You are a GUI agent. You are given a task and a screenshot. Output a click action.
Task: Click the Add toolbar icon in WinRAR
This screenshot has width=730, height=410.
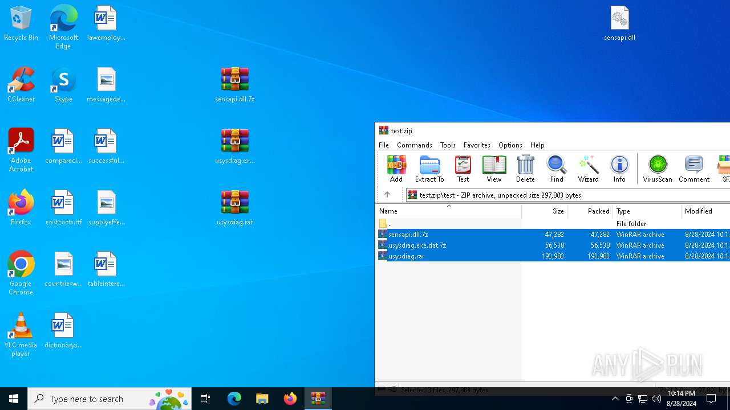tap(396, 169)
